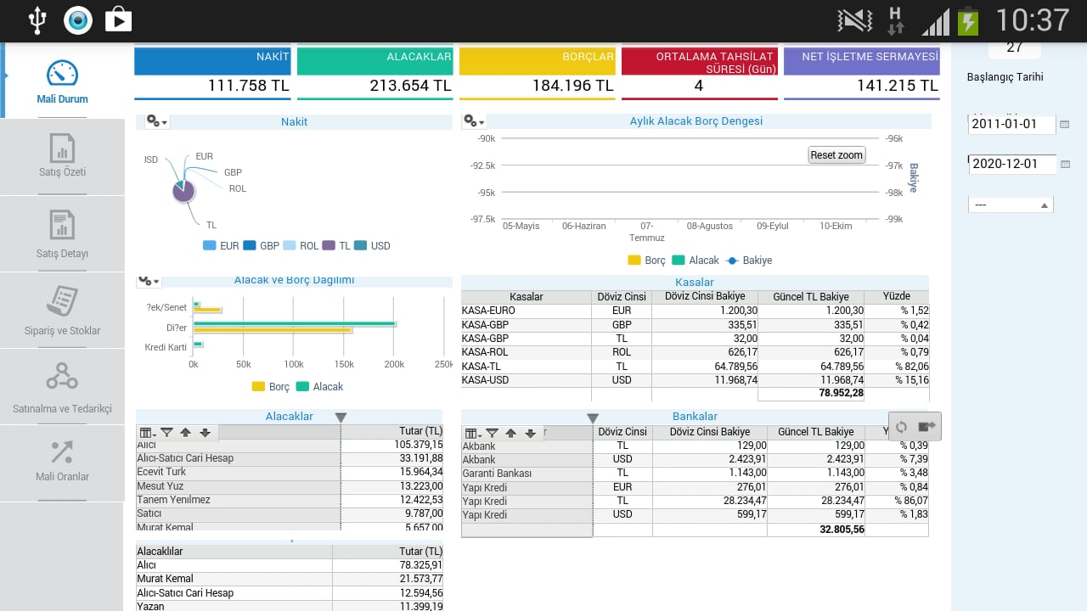Sort Bankalar table ascending with up arrow

point(510,434)
